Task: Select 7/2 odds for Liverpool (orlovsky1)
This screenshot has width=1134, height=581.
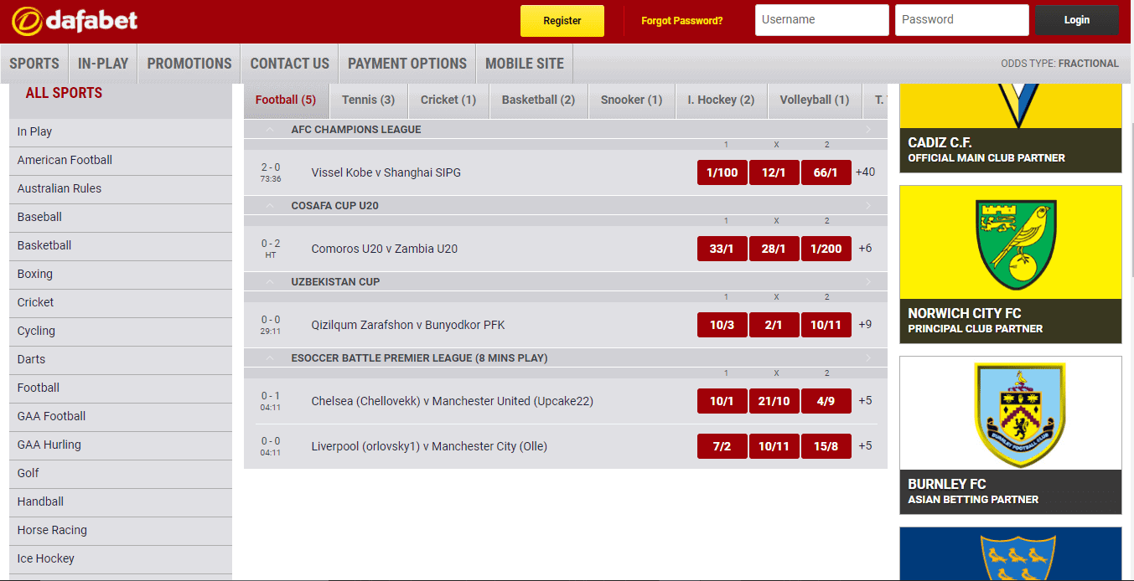Action: click(x=722, y=446)
